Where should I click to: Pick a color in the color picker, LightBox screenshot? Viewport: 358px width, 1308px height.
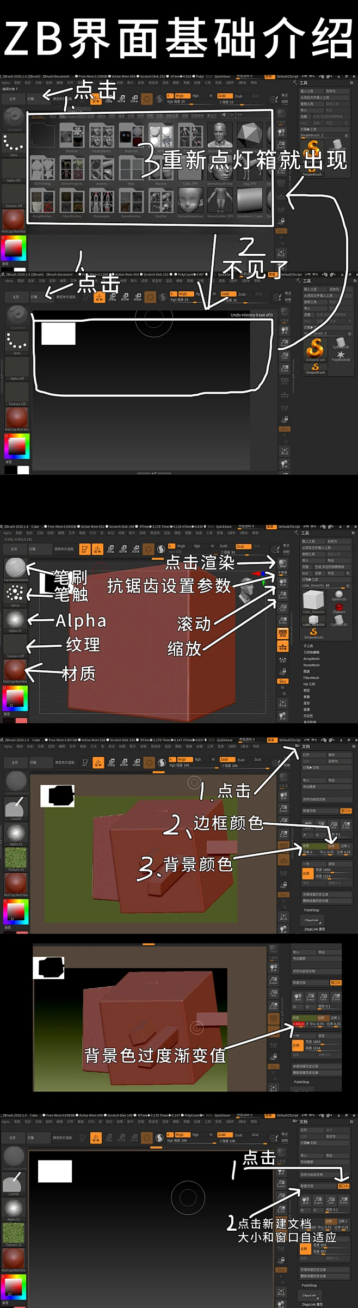click(x=14, y=248)
